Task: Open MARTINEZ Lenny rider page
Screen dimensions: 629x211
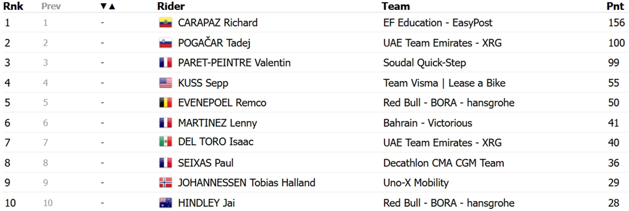Action: coord(218,123)
